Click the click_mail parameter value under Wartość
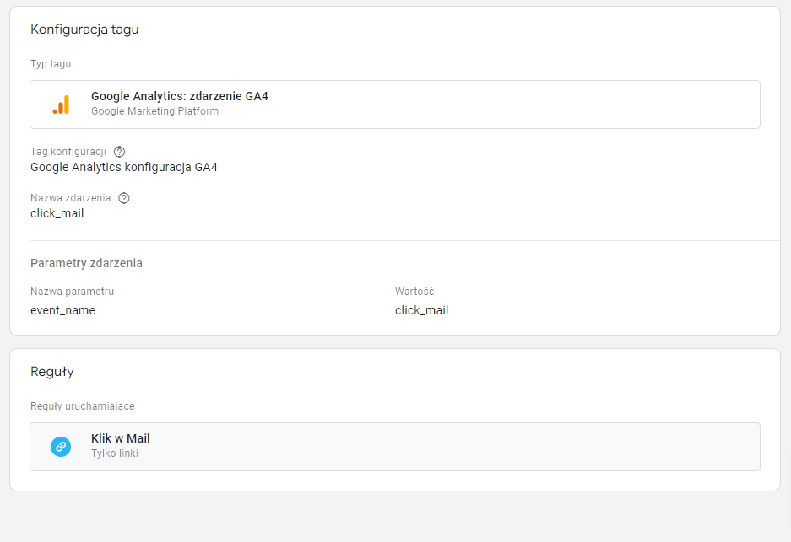 pyautogui.click(x=422, y=310)
